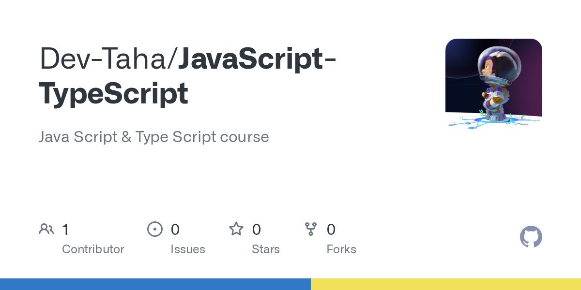Click the Forks branch icon
Screen dimensions: 581x290
[x=311, y=229]
